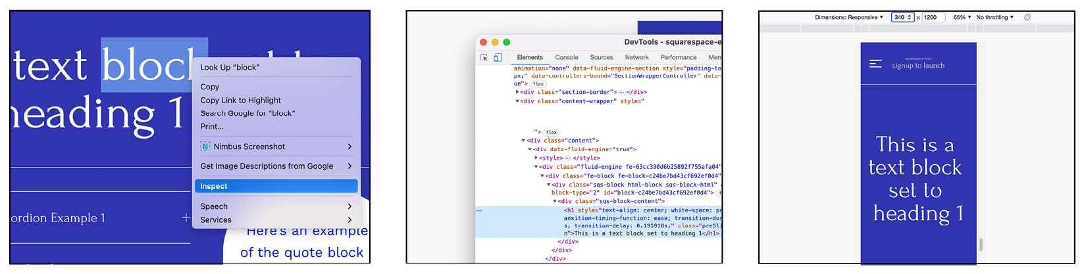Click the three-dots gutter on highlighted h1 row

479,211
